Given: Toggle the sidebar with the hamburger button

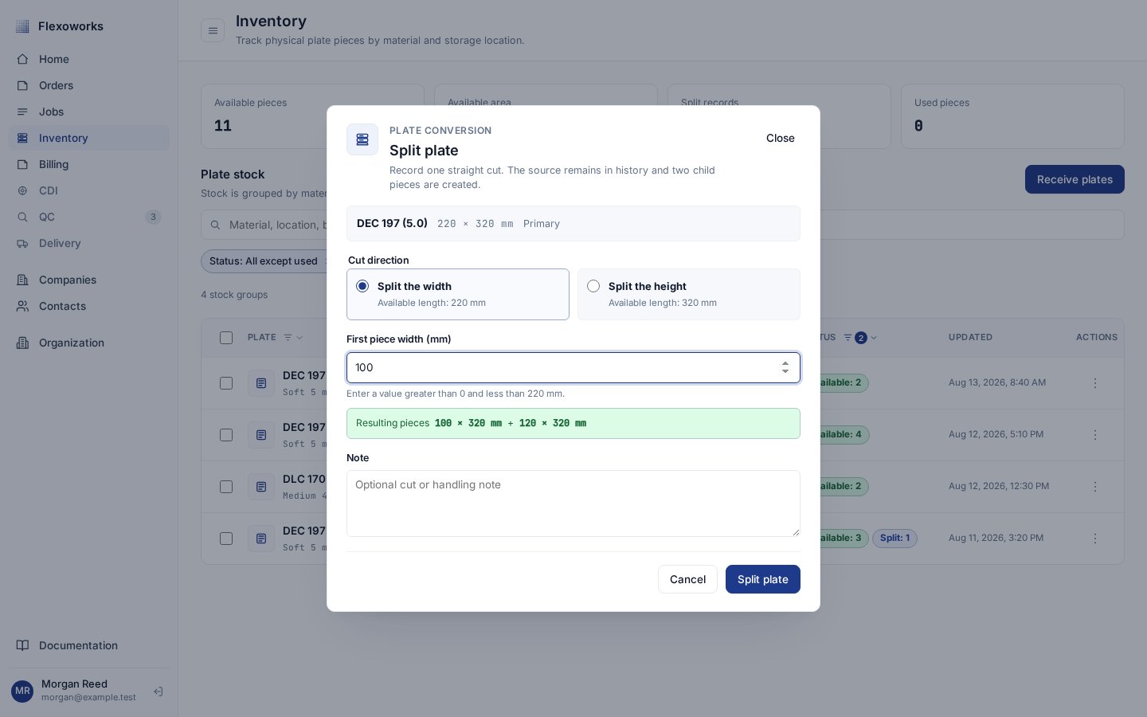Looking at the screenshot, I should 213,31.
